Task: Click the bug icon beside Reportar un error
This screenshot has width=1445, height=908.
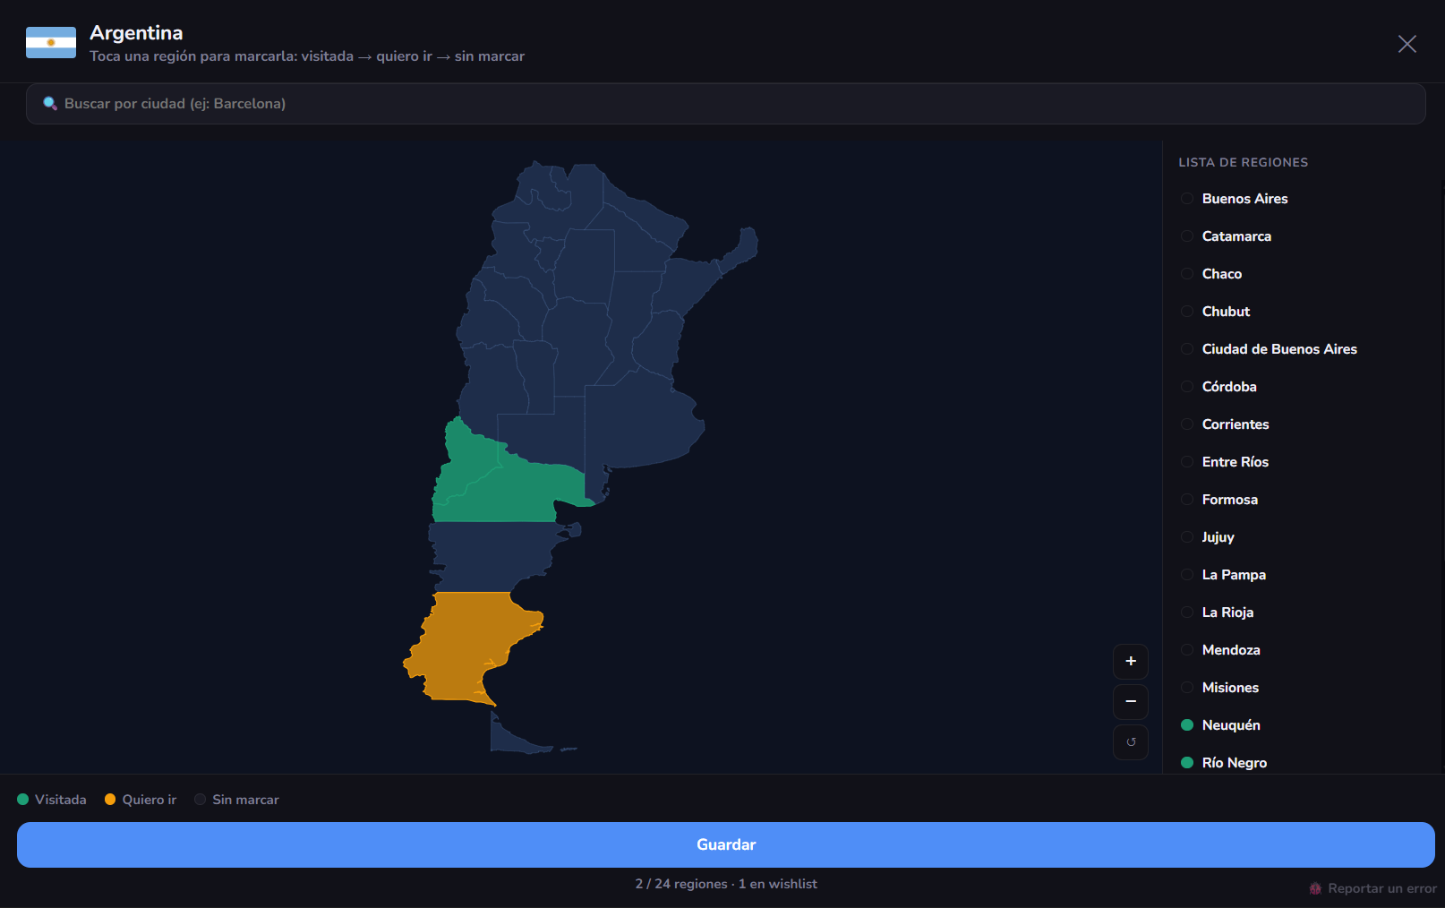Action: (1315, 888)
